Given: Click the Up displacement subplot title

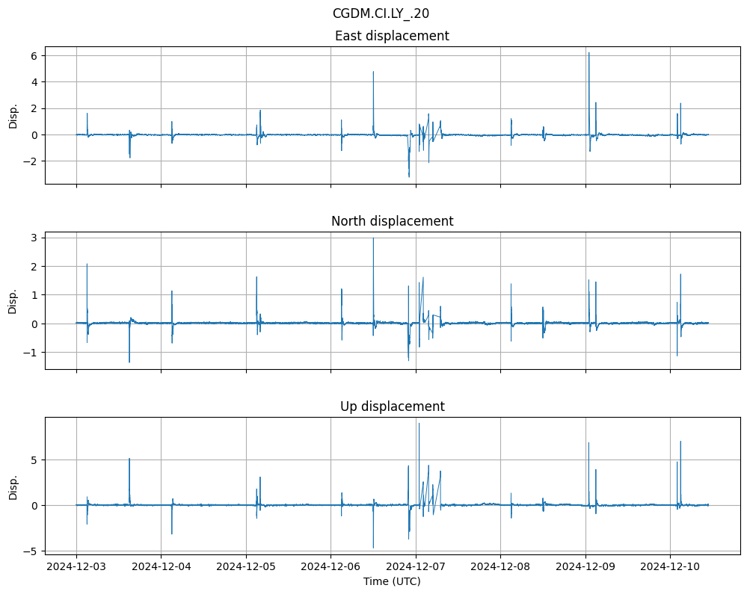Looking at the screenshot, I should pyautogui.click(x=392, y=406).
